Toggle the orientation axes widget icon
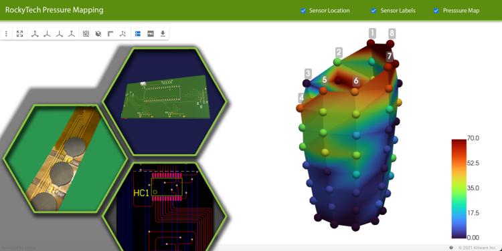 (x=122, y=34)
